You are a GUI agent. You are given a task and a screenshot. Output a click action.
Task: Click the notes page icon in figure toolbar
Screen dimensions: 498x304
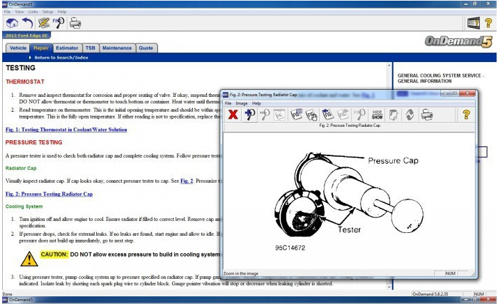[x=394, y=115]
